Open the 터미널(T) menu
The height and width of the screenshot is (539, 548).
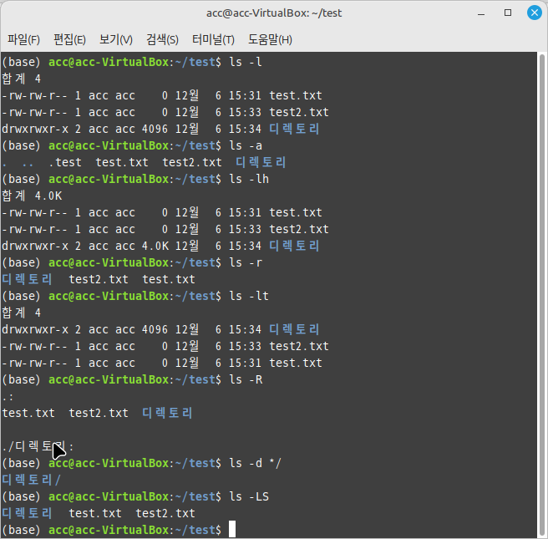(213, 39)
